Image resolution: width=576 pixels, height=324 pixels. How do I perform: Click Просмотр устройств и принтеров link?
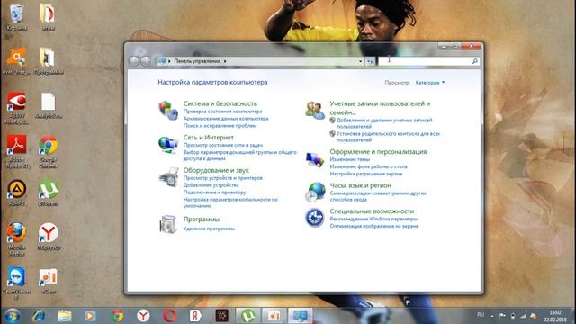[x=223, y=178]
